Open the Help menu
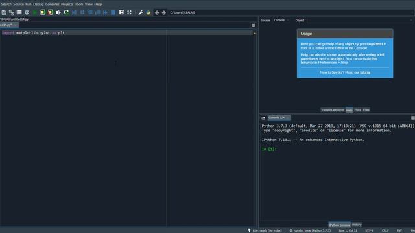The width and height of the screenshot is (415, 233). coord(98,4)
